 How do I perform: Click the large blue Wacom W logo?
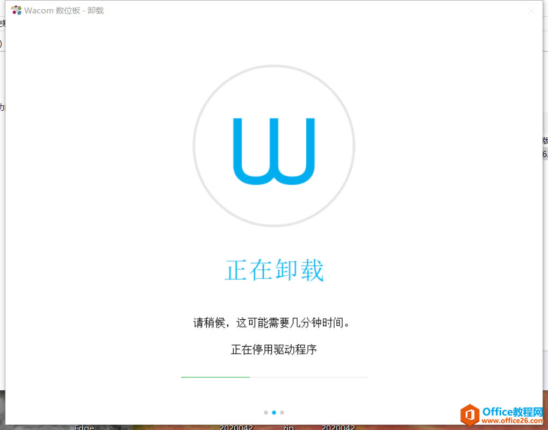(274, 151)
